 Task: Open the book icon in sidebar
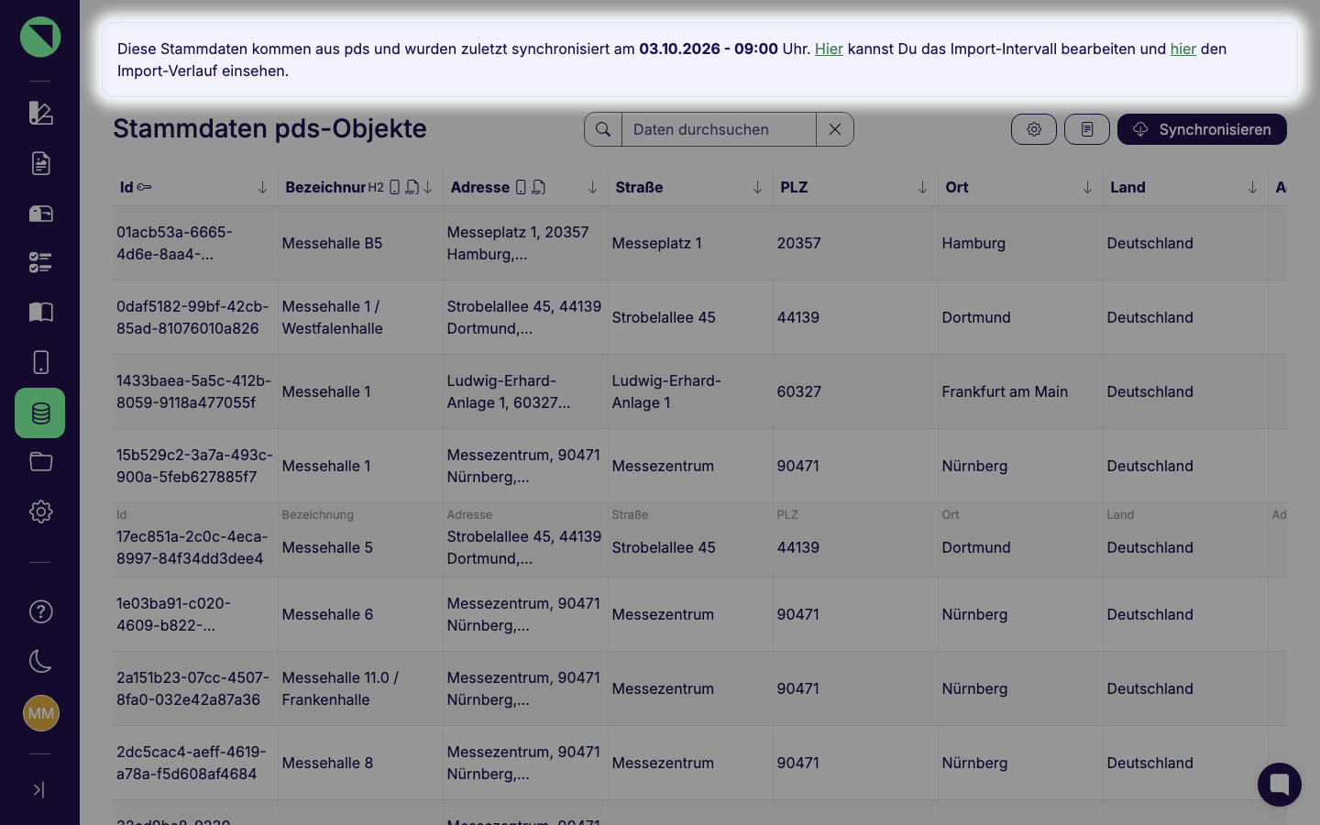pos(40,313)
